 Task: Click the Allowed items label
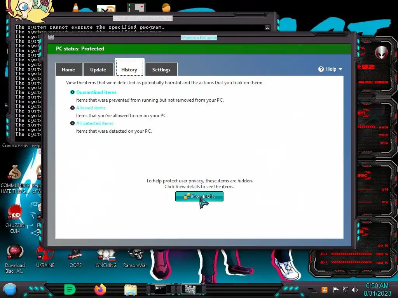pyautogui.click(x=91, y=108)
